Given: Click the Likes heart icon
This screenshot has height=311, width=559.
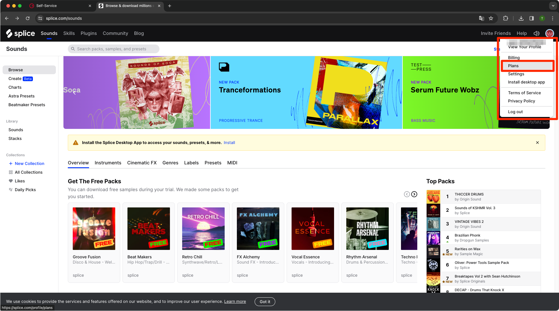Looking at the screenshot, I should [x=11, y=181].
